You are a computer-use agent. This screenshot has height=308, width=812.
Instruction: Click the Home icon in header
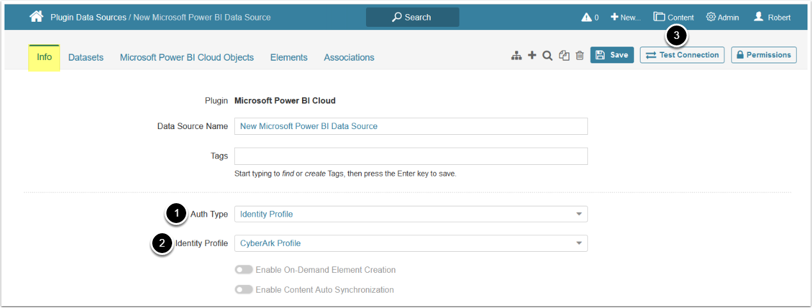tap(36, 17)
